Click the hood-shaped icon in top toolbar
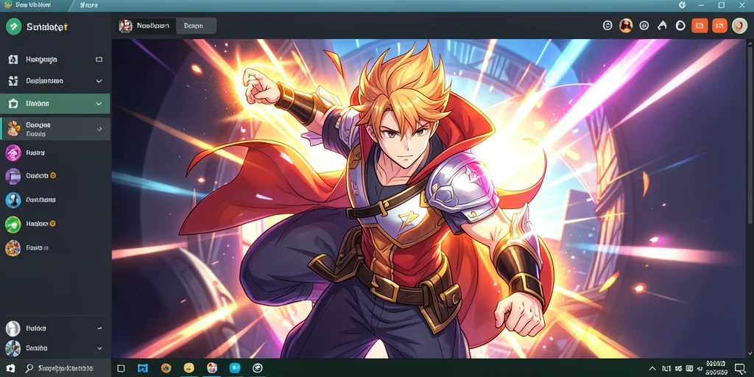The image size is (754, 377). [662, 26]
